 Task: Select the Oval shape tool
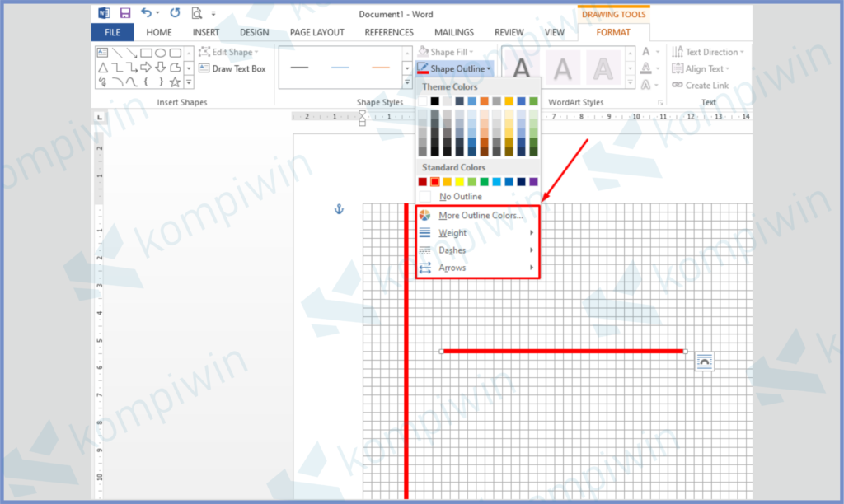(x=161, y=52)
